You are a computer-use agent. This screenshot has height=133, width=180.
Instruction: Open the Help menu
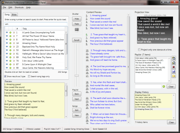pyautogui.click(x=28, y=7)
